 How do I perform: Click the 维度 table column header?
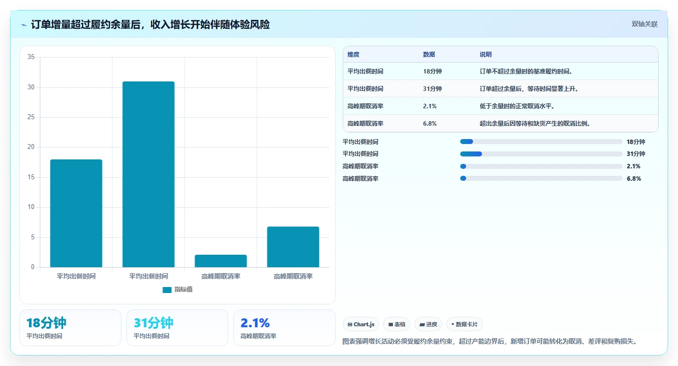354,55
